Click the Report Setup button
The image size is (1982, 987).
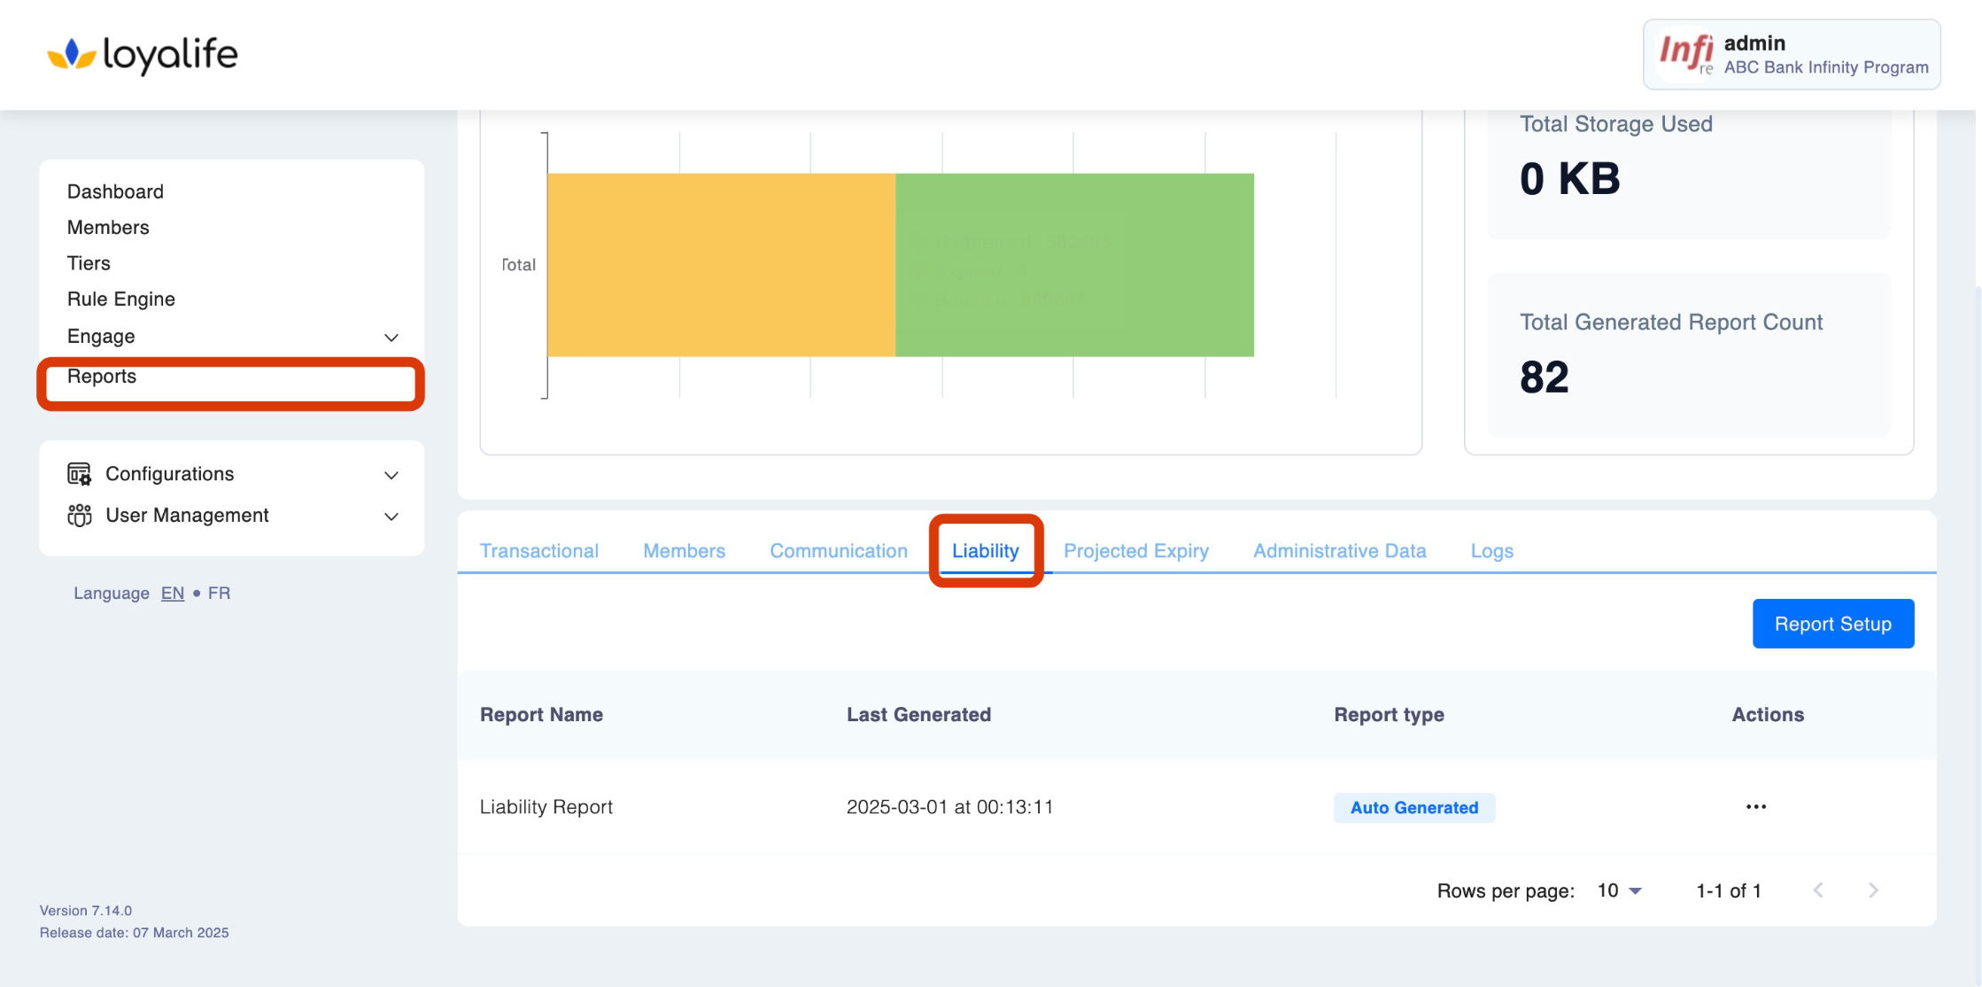[1832, 624]
